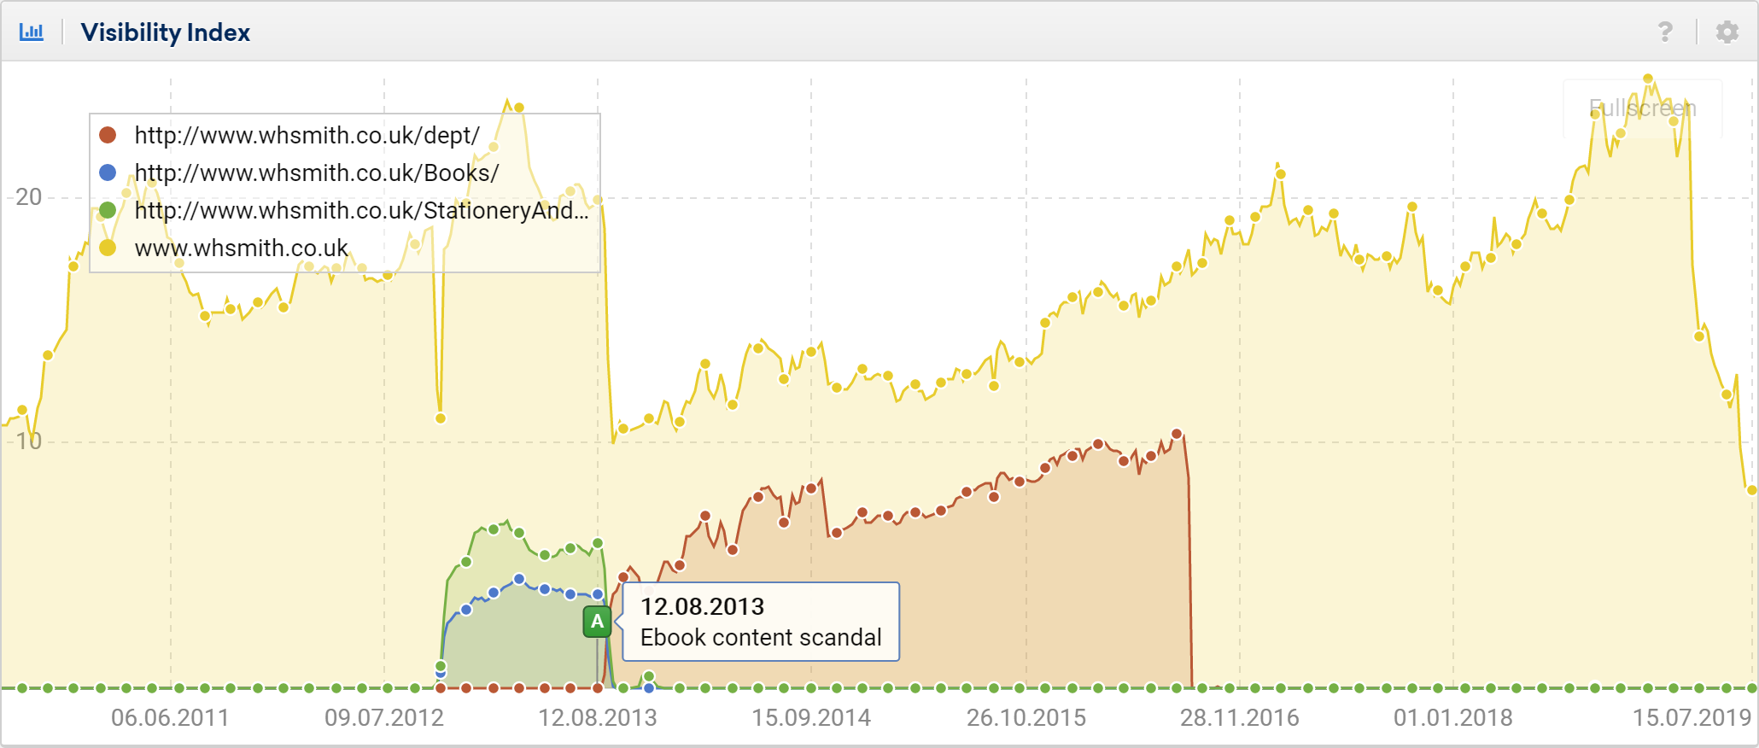Click the 10 y-axis label
Screen dimensions: 1759x748
point(28,441)
